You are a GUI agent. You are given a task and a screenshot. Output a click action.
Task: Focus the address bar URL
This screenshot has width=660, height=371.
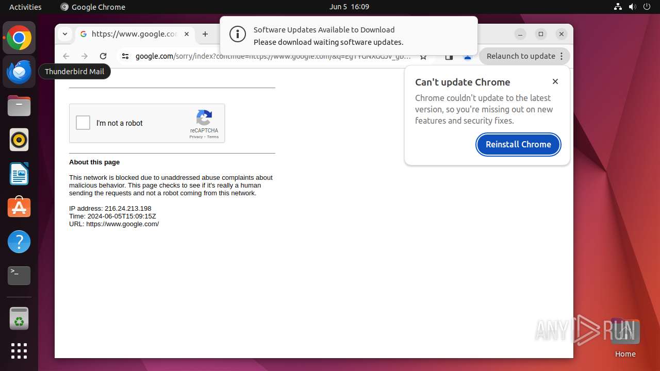pos(273,56)
